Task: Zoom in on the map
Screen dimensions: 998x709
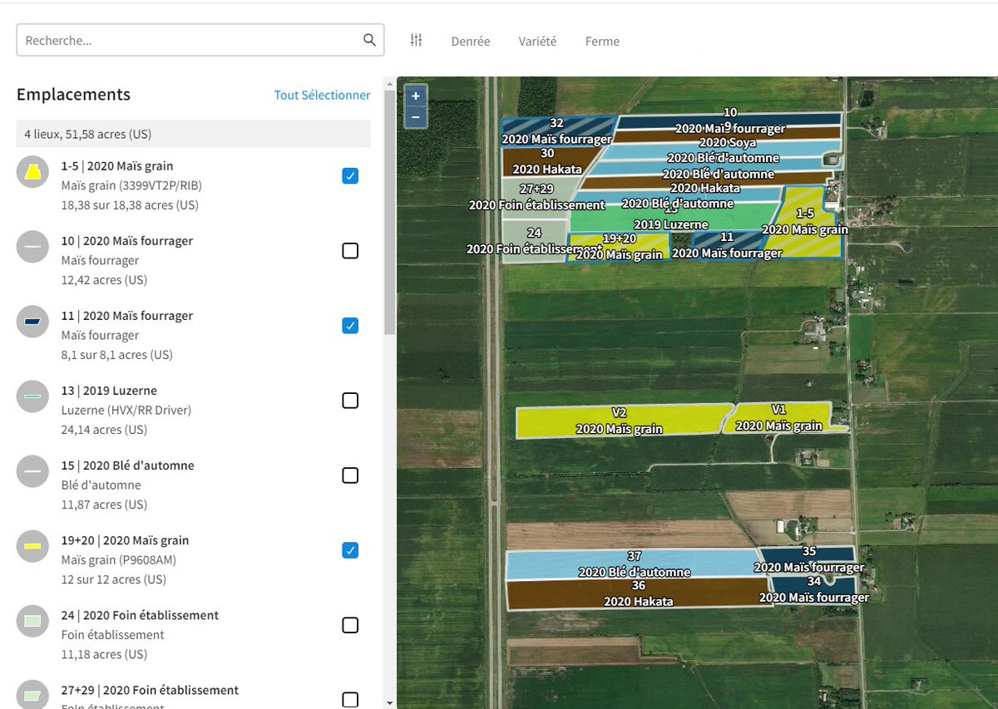Action: point(416,96)
